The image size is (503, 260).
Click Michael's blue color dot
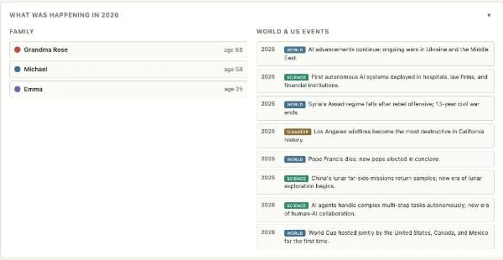17,69
